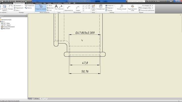
Task: Click the Отверстие hole table icon
Action: coord(106,6)
